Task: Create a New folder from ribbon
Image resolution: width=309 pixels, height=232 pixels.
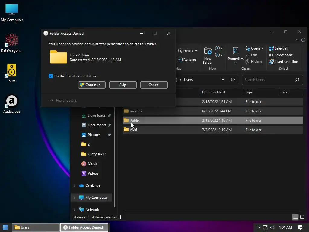Action: [x=208, y=56]
